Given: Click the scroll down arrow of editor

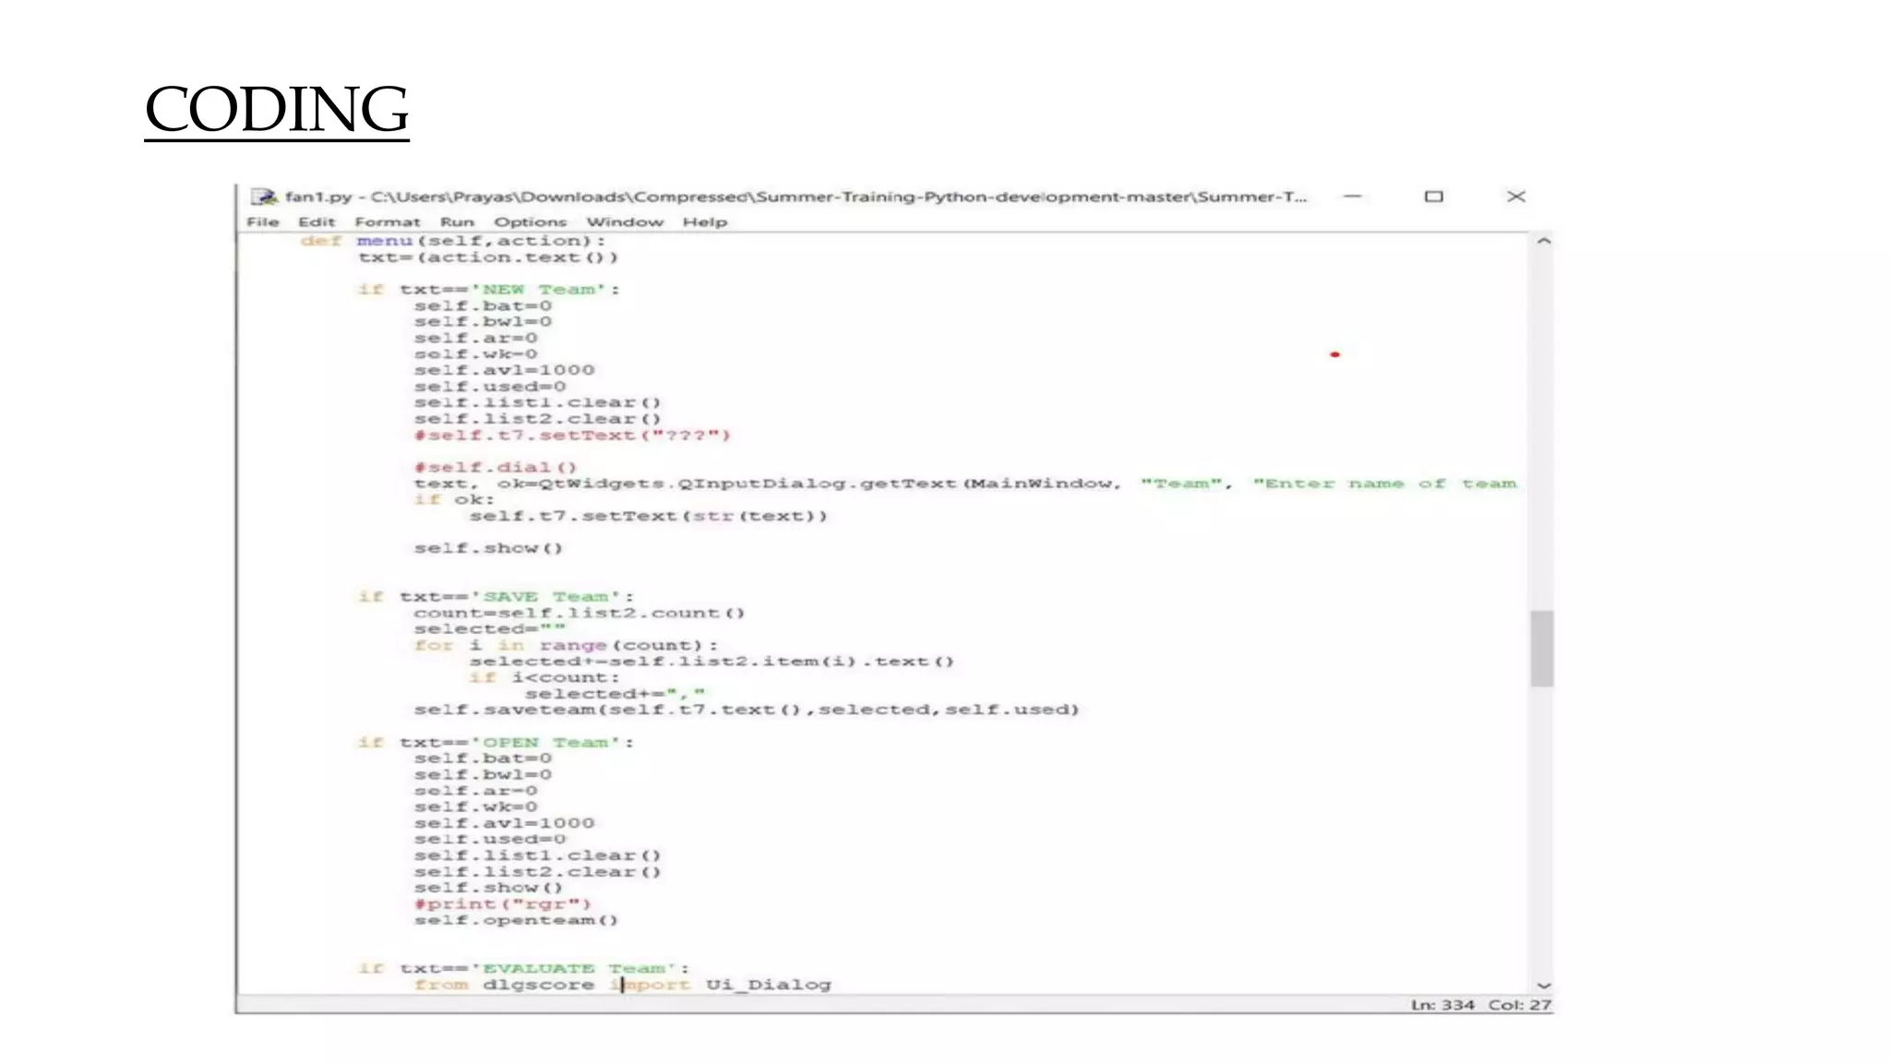Looking at the screenshot, I should (x=1543, y=985).
